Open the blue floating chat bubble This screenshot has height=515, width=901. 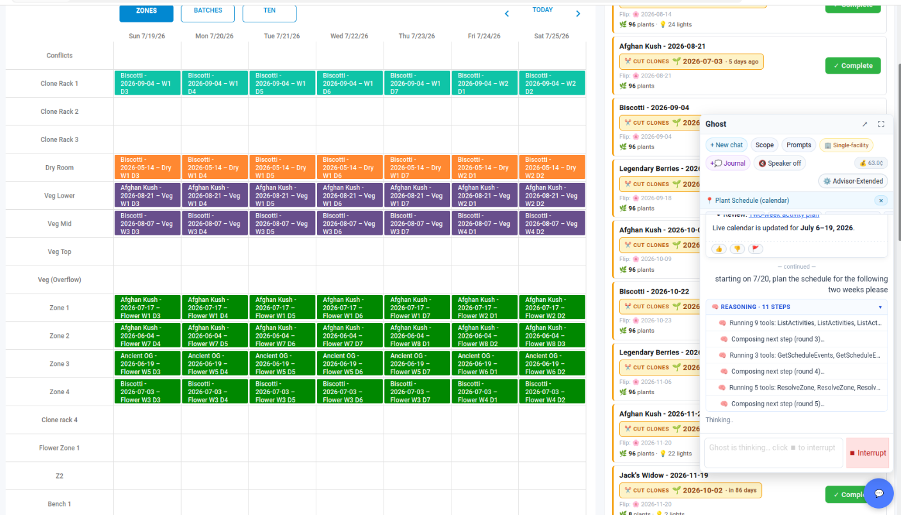(x=879, y=493)
